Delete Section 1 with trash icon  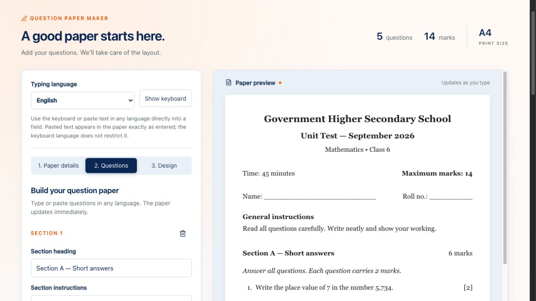[183, 233]
